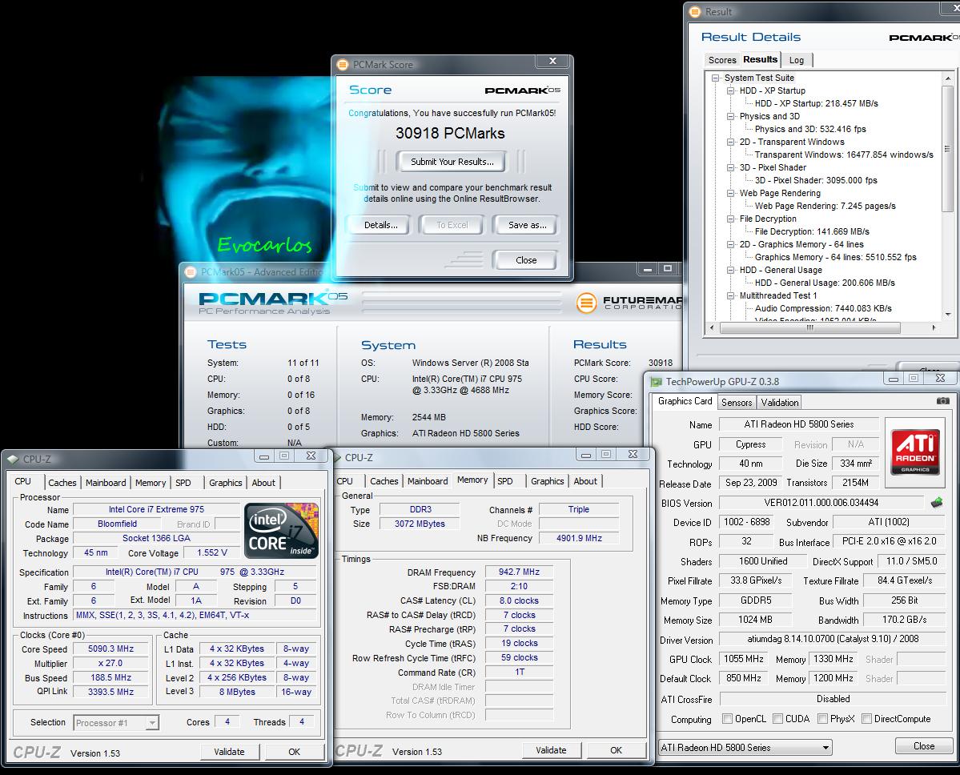Click the left CPU-Z title bar icon
The image size is (960, 775).
[x=13, y=459]
